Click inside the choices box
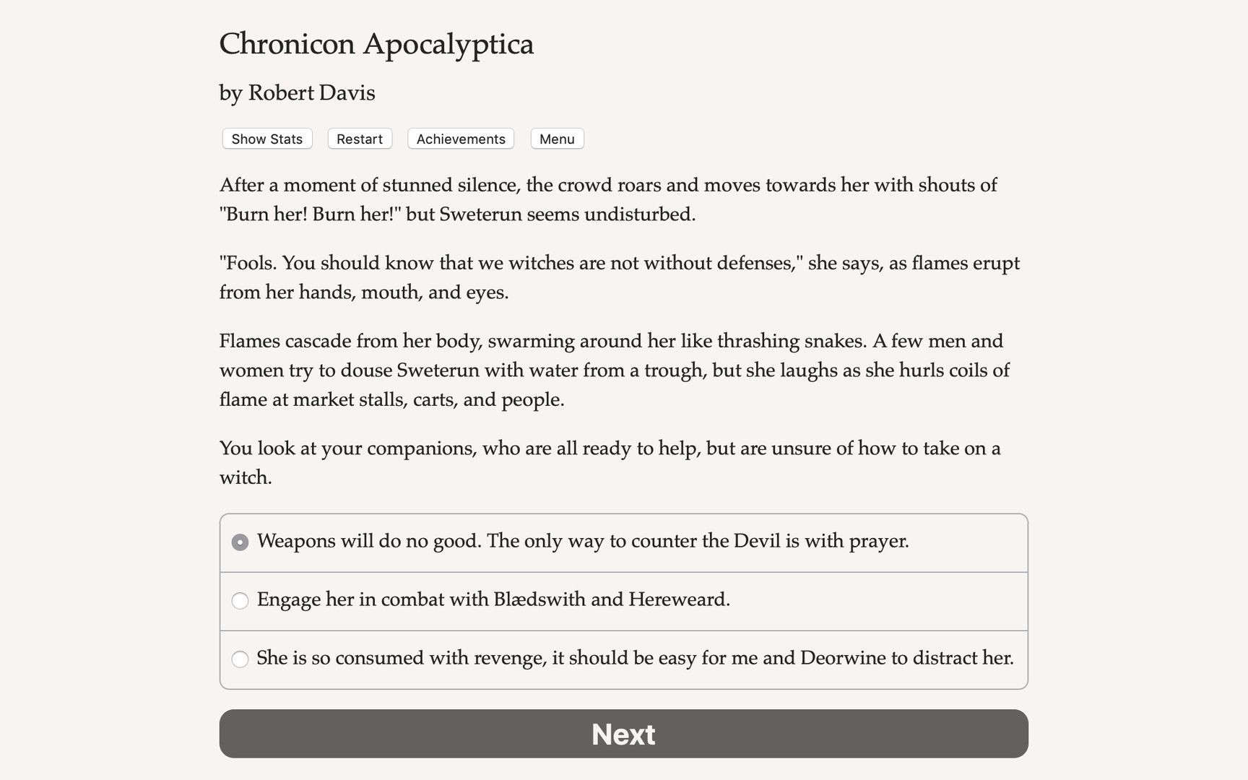Viewport: 1248px width, 780px height. pyautogui.click(x=623, y=600)
